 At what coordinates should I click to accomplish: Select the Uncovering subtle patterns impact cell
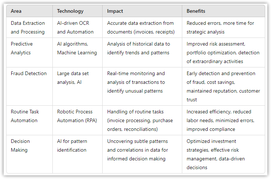pyautogui.click(x=142, y=154)
